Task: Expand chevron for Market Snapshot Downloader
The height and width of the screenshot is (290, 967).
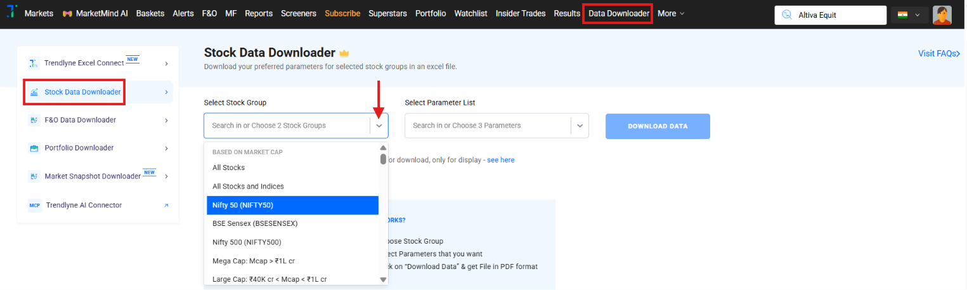Action: tap(166, 176)
